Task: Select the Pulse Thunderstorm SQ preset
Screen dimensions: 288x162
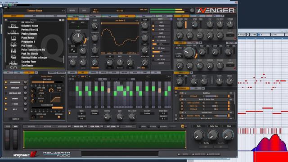Action: [x=33, y=49]
